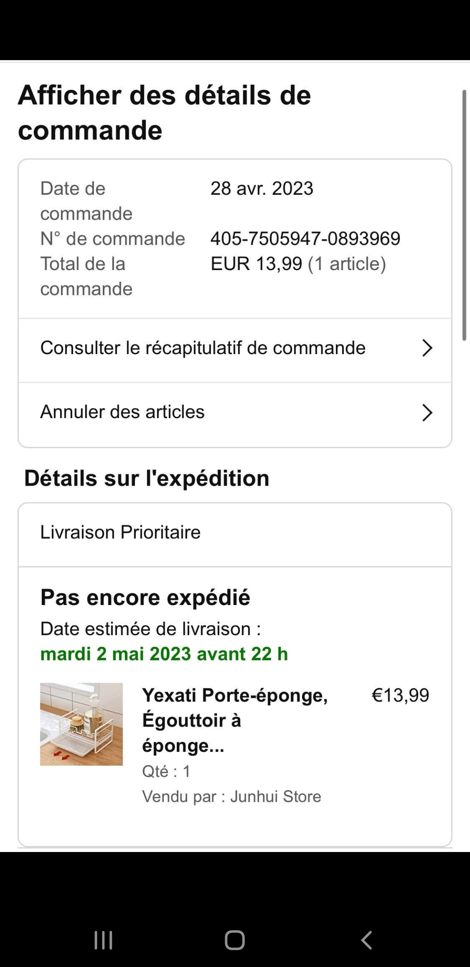Tap the sponge holder product thumbnail

[81, 724]
